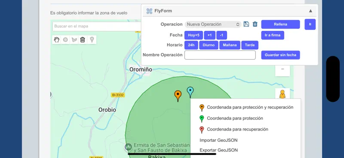Choose the '24h' schedule option
The width and height of the screenshot is (344, 158).
pyautogui.click(x=191, y=45)
